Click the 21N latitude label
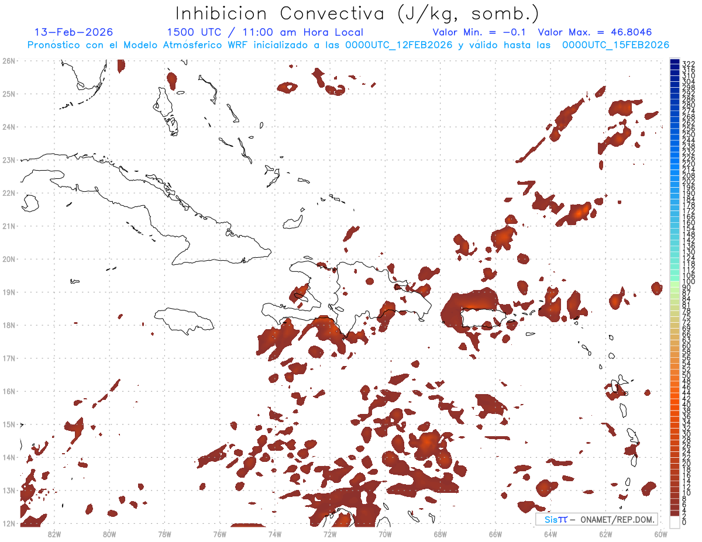 coord(9,226)
